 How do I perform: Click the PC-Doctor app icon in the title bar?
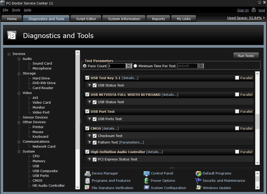[x=3, y=3]
